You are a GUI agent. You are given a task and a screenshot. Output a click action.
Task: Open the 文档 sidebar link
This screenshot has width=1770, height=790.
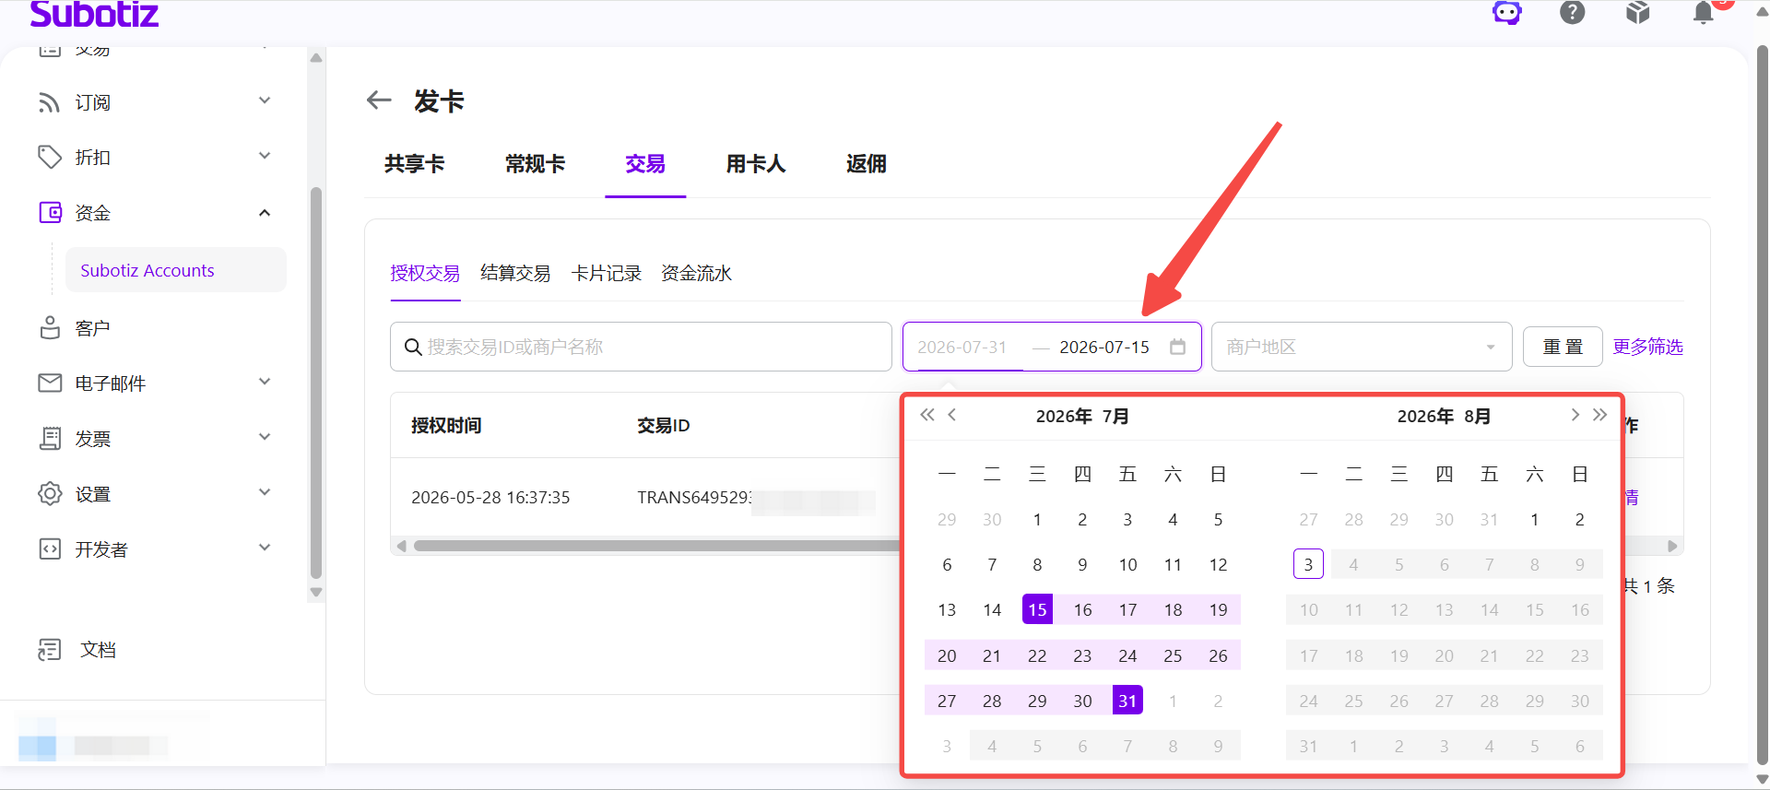98,650
